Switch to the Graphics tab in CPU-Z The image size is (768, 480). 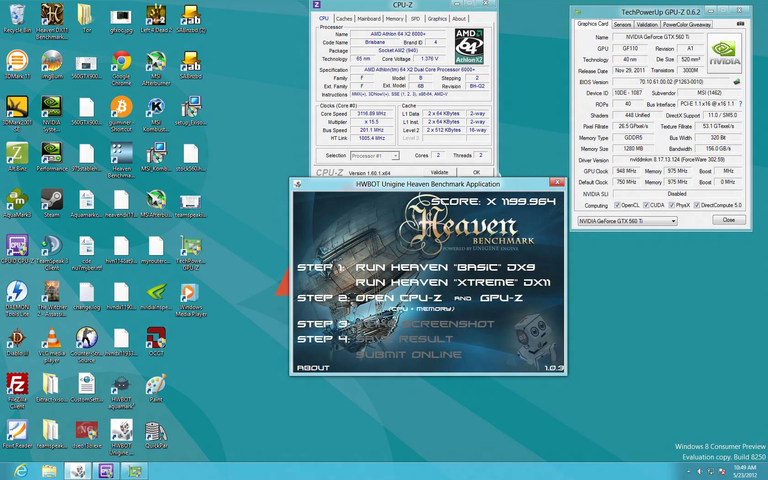[x=437, y=19]
